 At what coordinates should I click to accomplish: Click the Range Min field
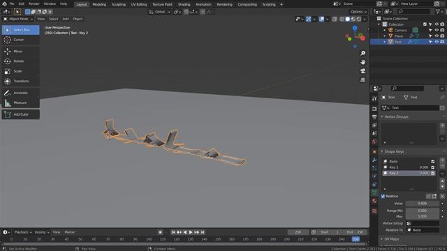coord(422,211)
